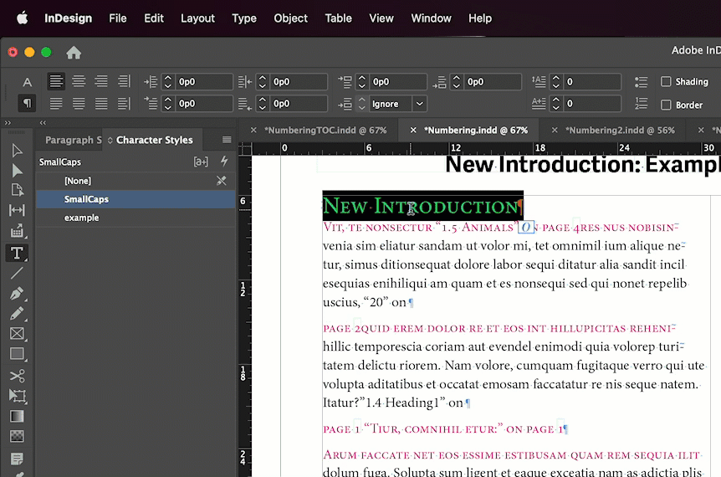Viewport: 721px width, 477px height.
Task: Click the Home icon
Action: pos(74,52)
